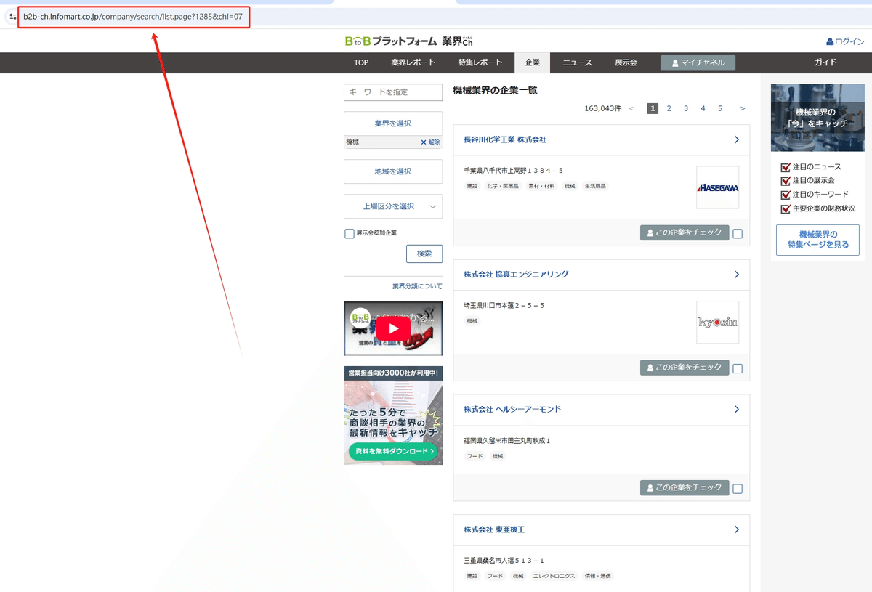The height and width of the screenshot is (592, 872).
Task: Open the BtoB Platform 業界Ch logo
Action: (409, 41)
